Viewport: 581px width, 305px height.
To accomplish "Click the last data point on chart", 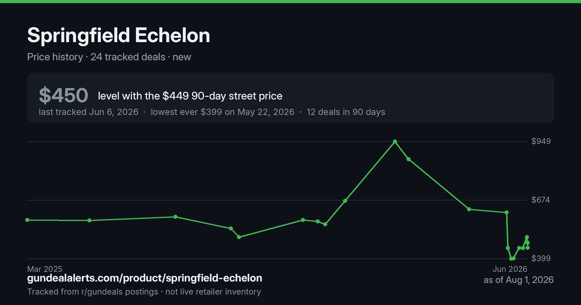I will click(x=528, y=248).
